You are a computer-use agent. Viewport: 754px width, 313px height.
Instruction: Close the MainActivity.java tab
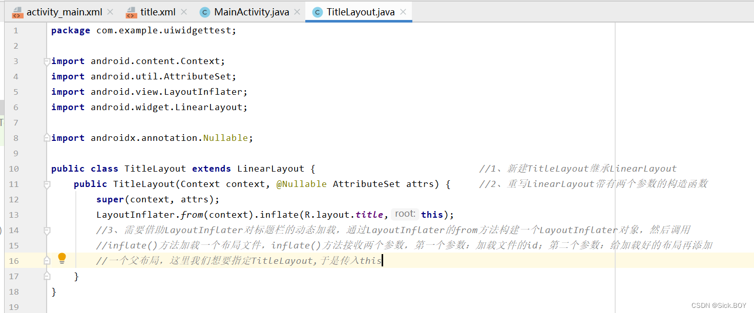click(x=296, y=11)
